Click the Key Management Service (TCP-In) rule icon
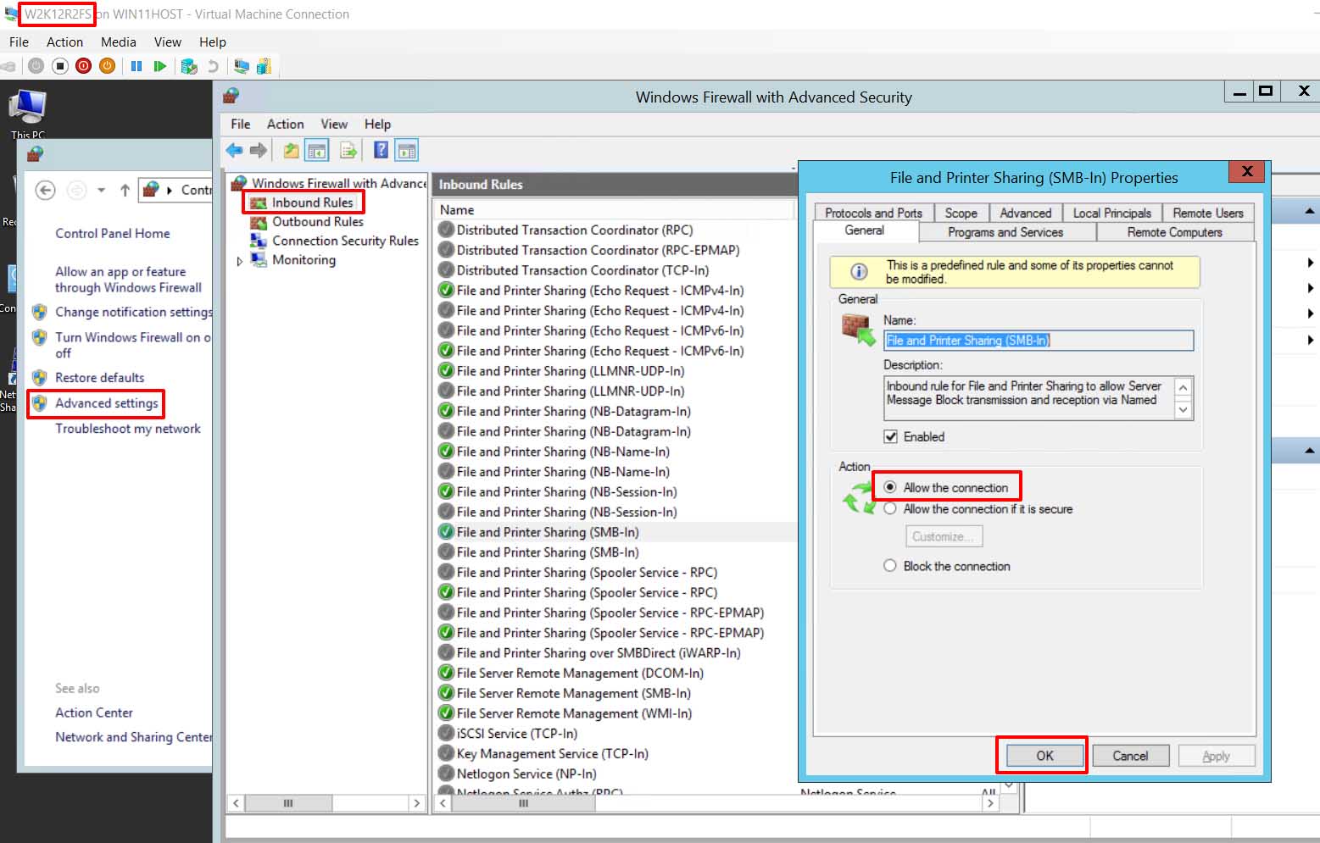Image resolution: width=1320 pixels, height=843 pixels. [x=446, y=754]
